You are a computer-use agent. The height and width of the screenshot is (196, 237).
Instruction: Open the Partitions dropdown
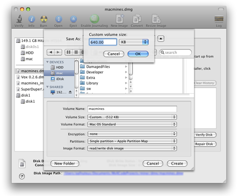[132, 141]
